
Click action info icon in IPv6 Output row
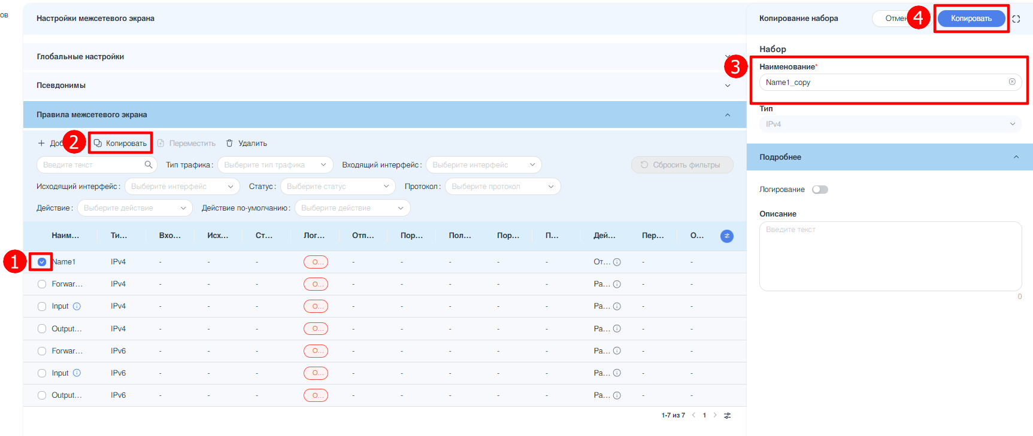[617, 395]
